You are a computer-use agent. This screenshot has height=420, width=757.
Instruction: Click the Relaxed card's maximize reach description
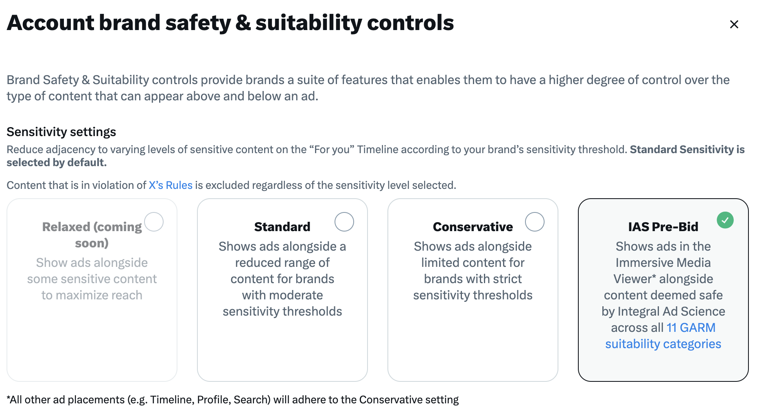[x=92, y=279]
